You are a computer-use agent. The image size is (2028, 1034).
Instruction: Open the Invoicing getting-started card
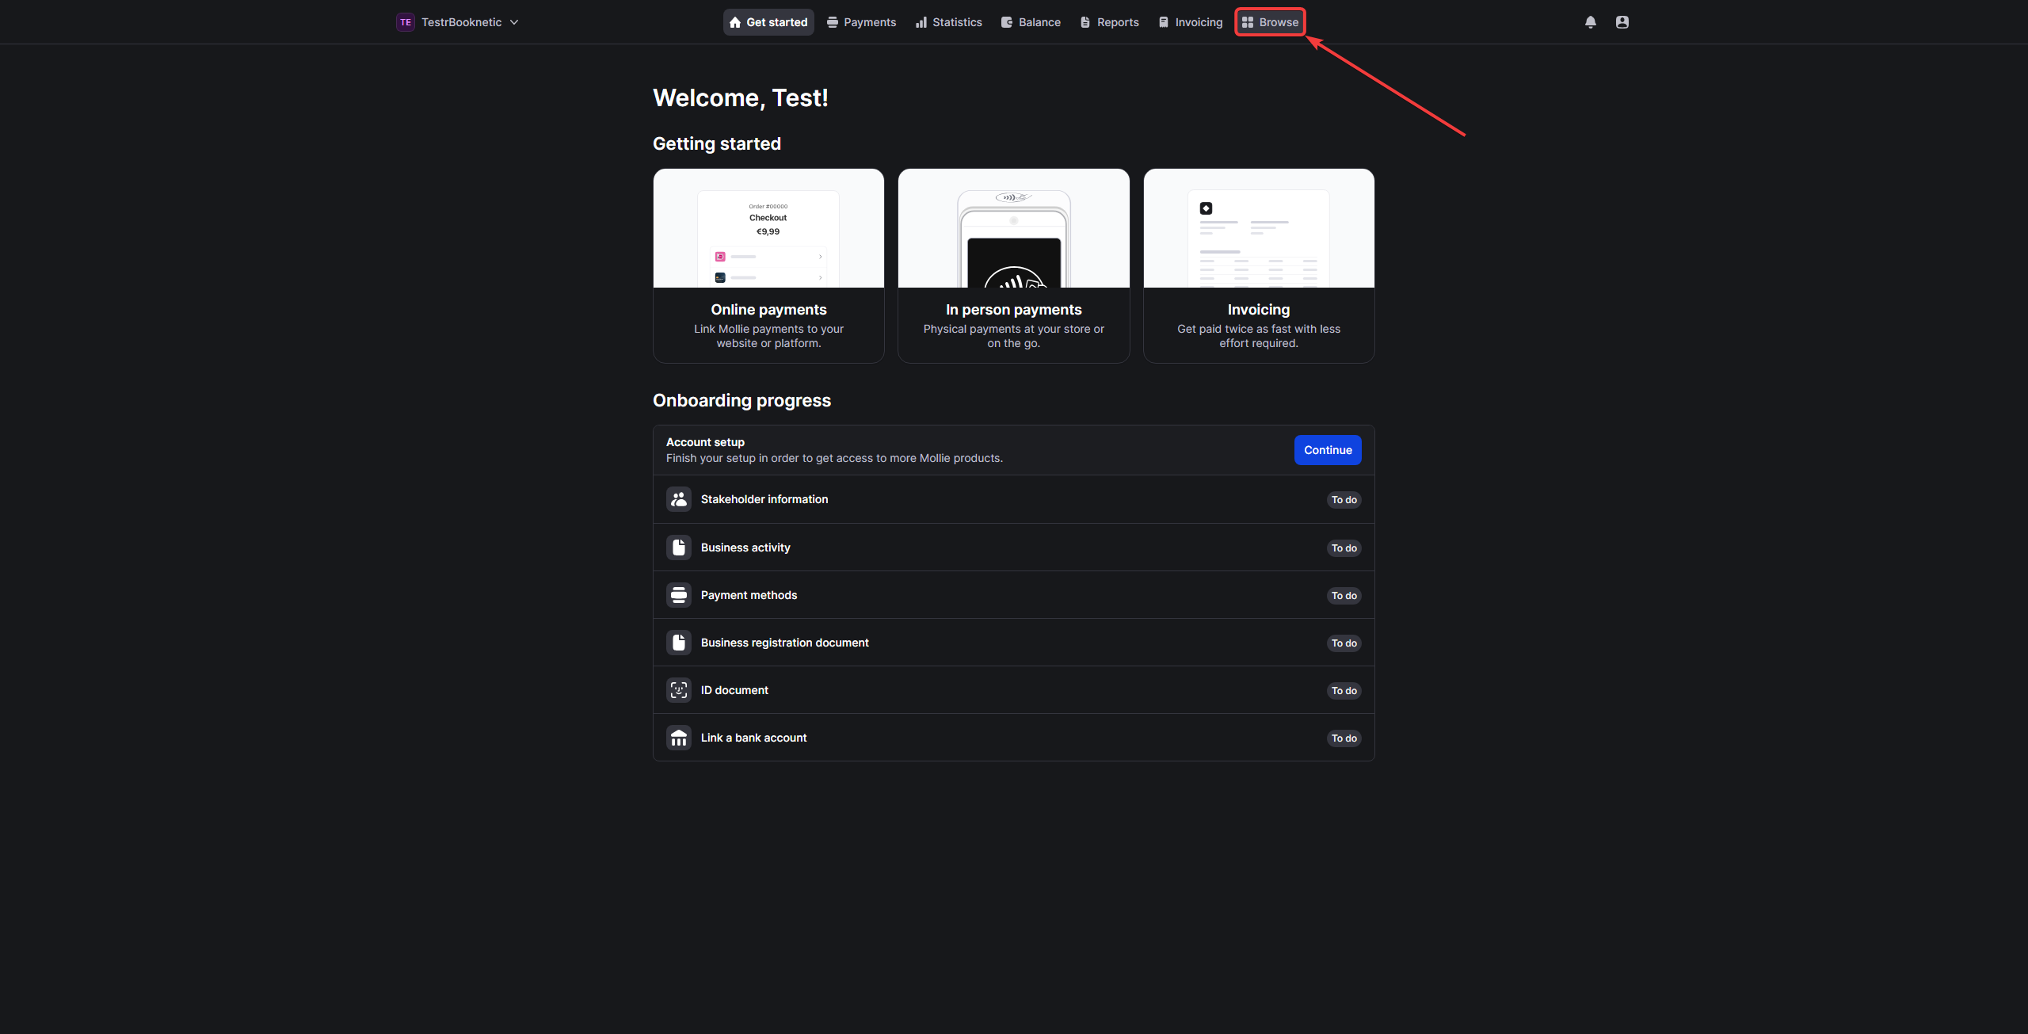pos(1259,265)
